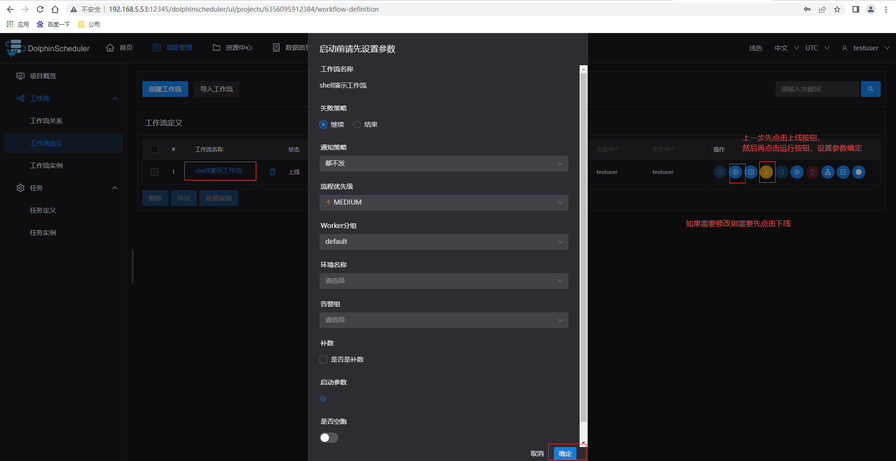Click the password key icon in address bar

click(x=807, y=9)
